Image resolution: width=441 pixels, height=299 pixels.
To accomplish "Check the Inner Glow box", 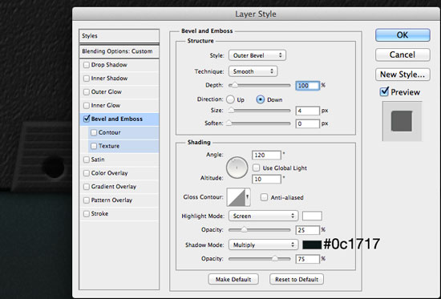I will click(87, 106).
